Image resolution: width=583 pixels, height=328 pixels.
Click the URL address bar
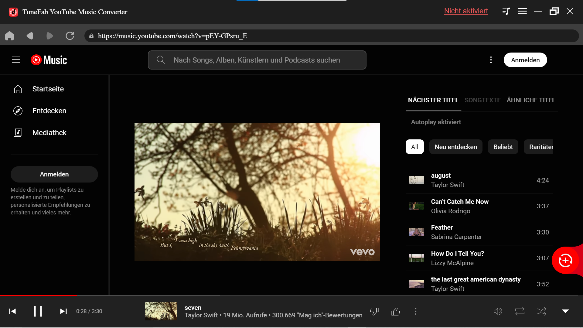tap(332, 36)
